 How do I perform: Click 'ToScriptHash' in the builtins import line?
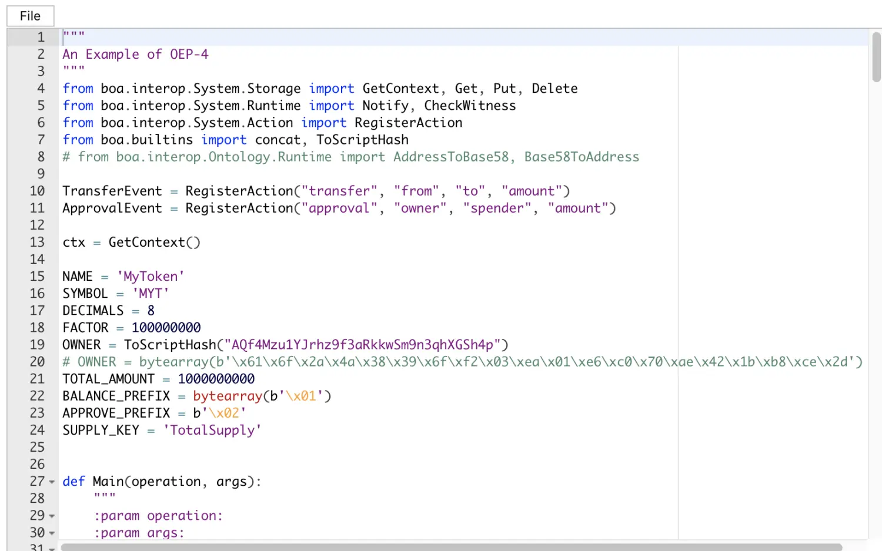tap(362, 139)
